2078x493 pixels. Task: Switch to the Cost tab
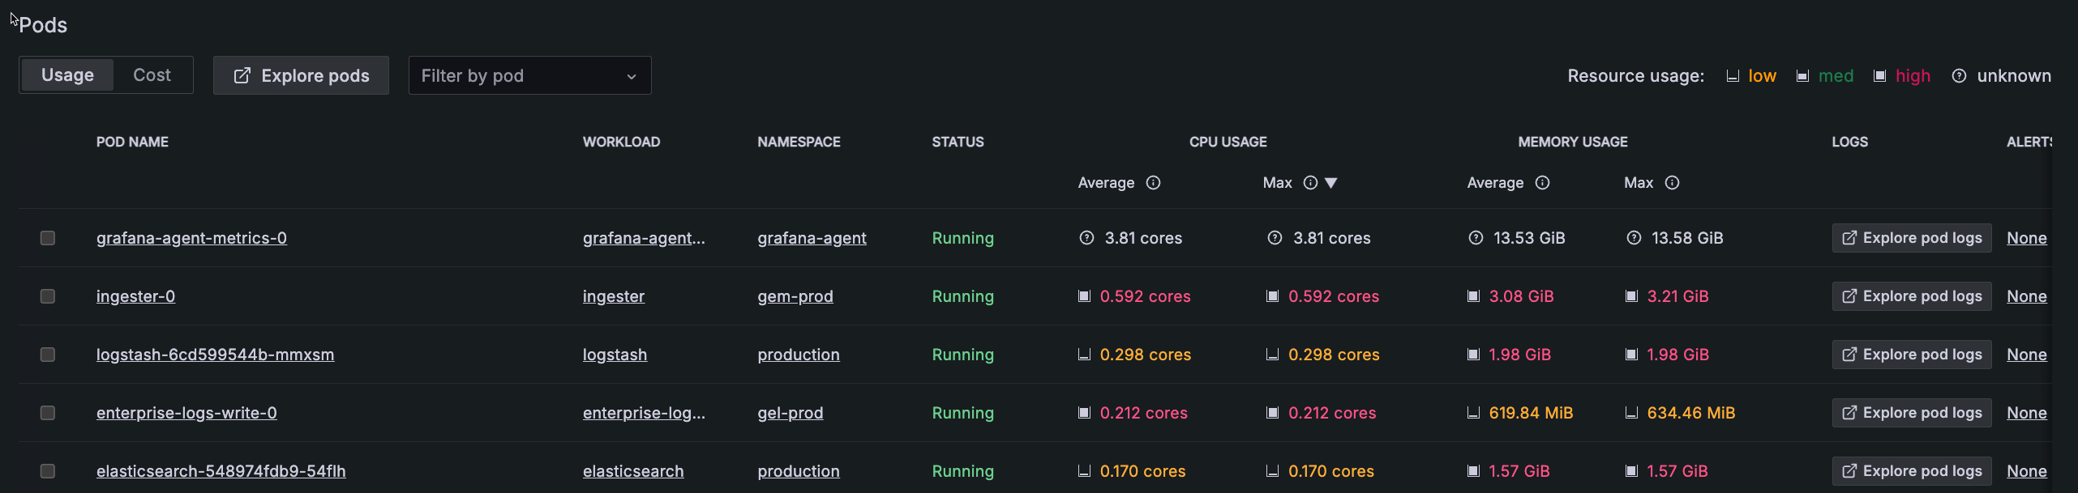point(152,75)
